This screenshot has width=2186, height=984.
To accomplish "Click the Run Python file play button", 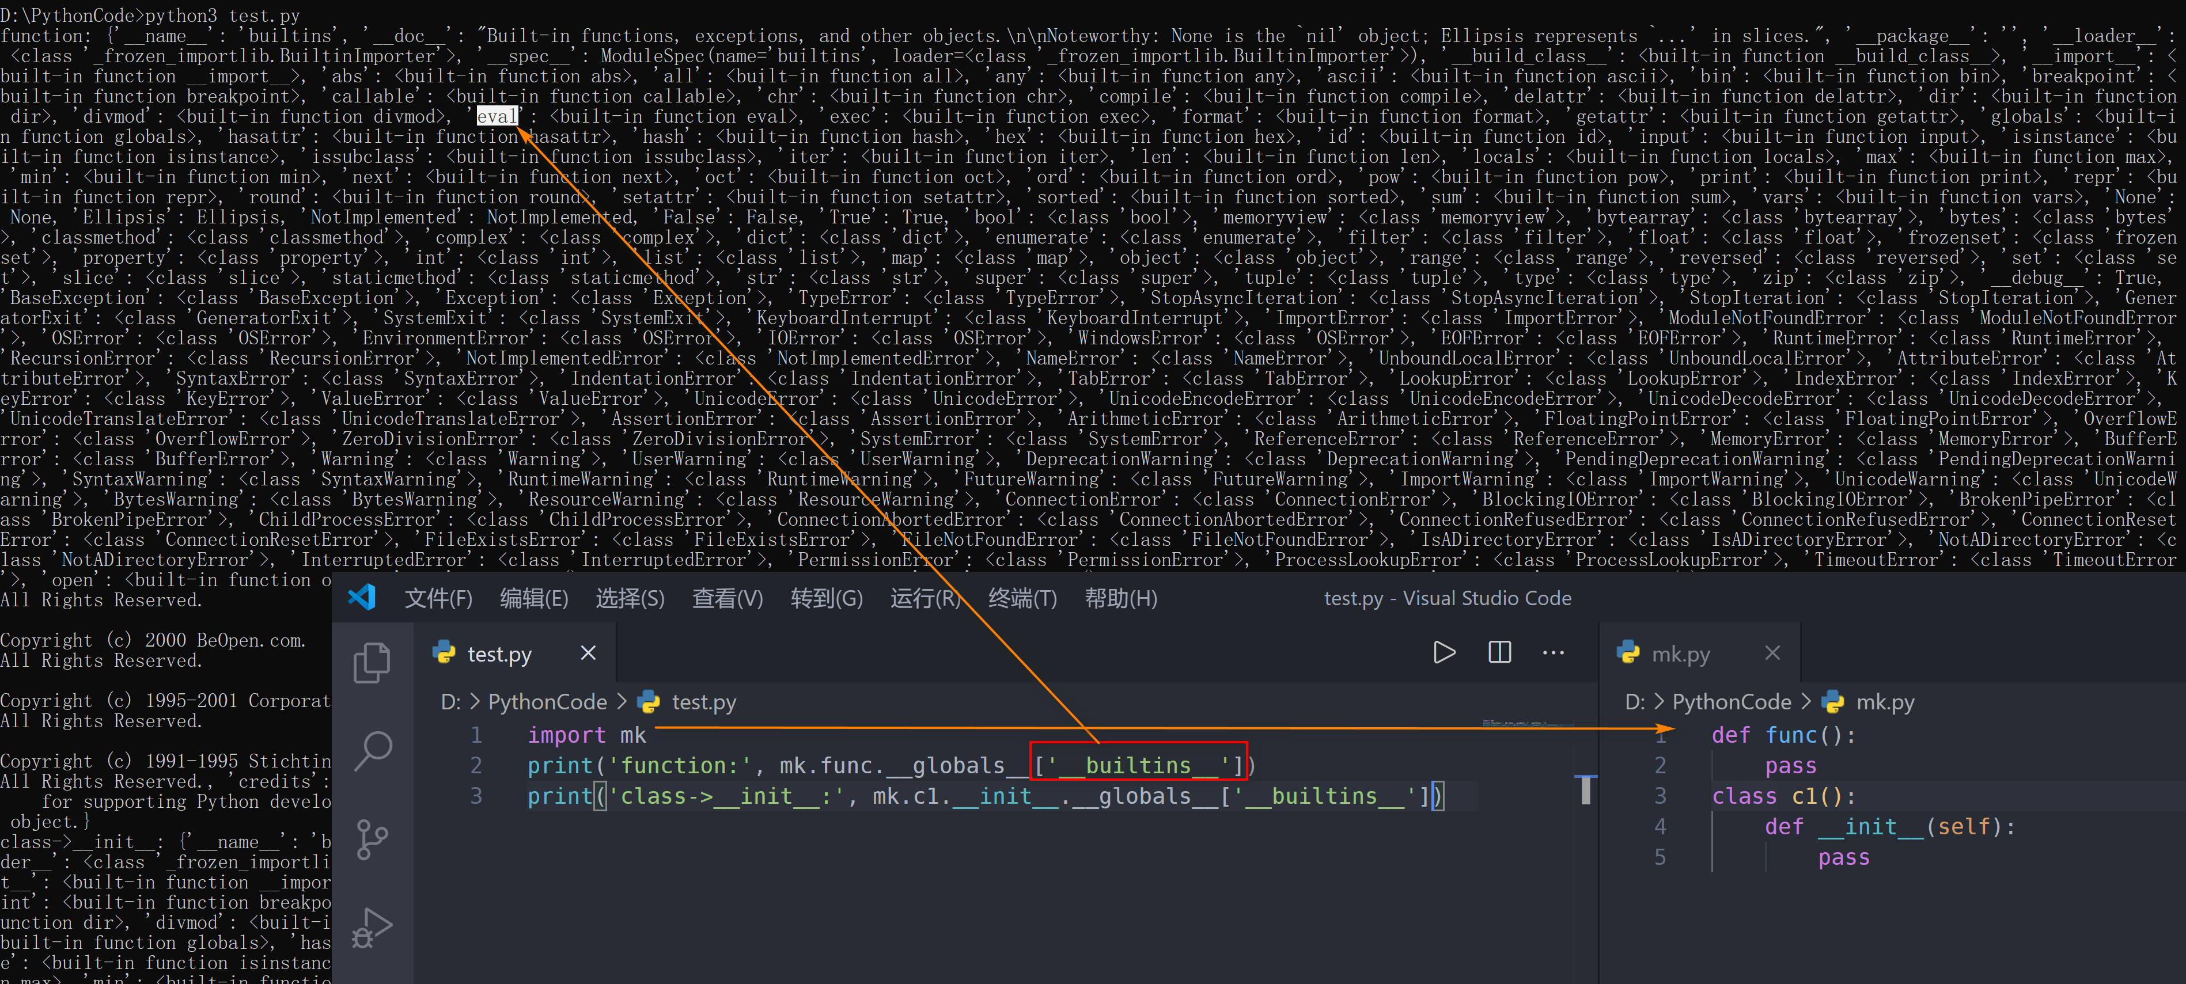I will (1444, 652).
